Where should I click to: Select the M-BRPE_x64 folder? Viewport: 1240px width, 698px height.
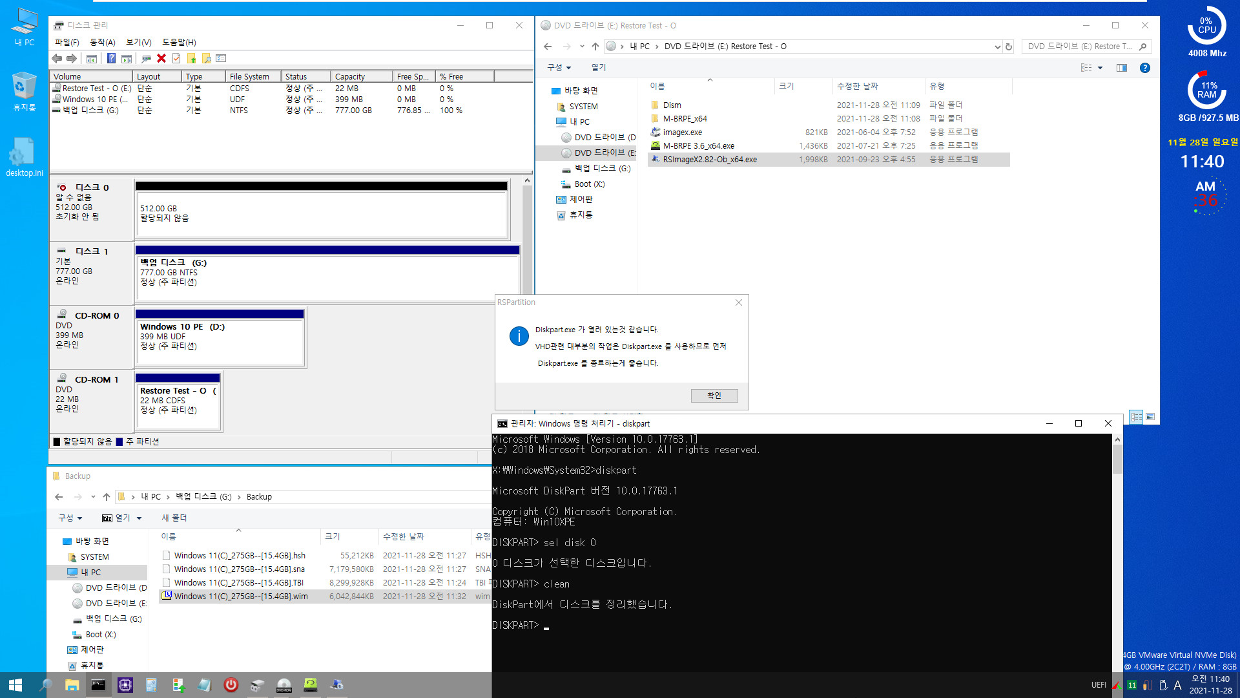pyautogui.click(x=685, y=119)
